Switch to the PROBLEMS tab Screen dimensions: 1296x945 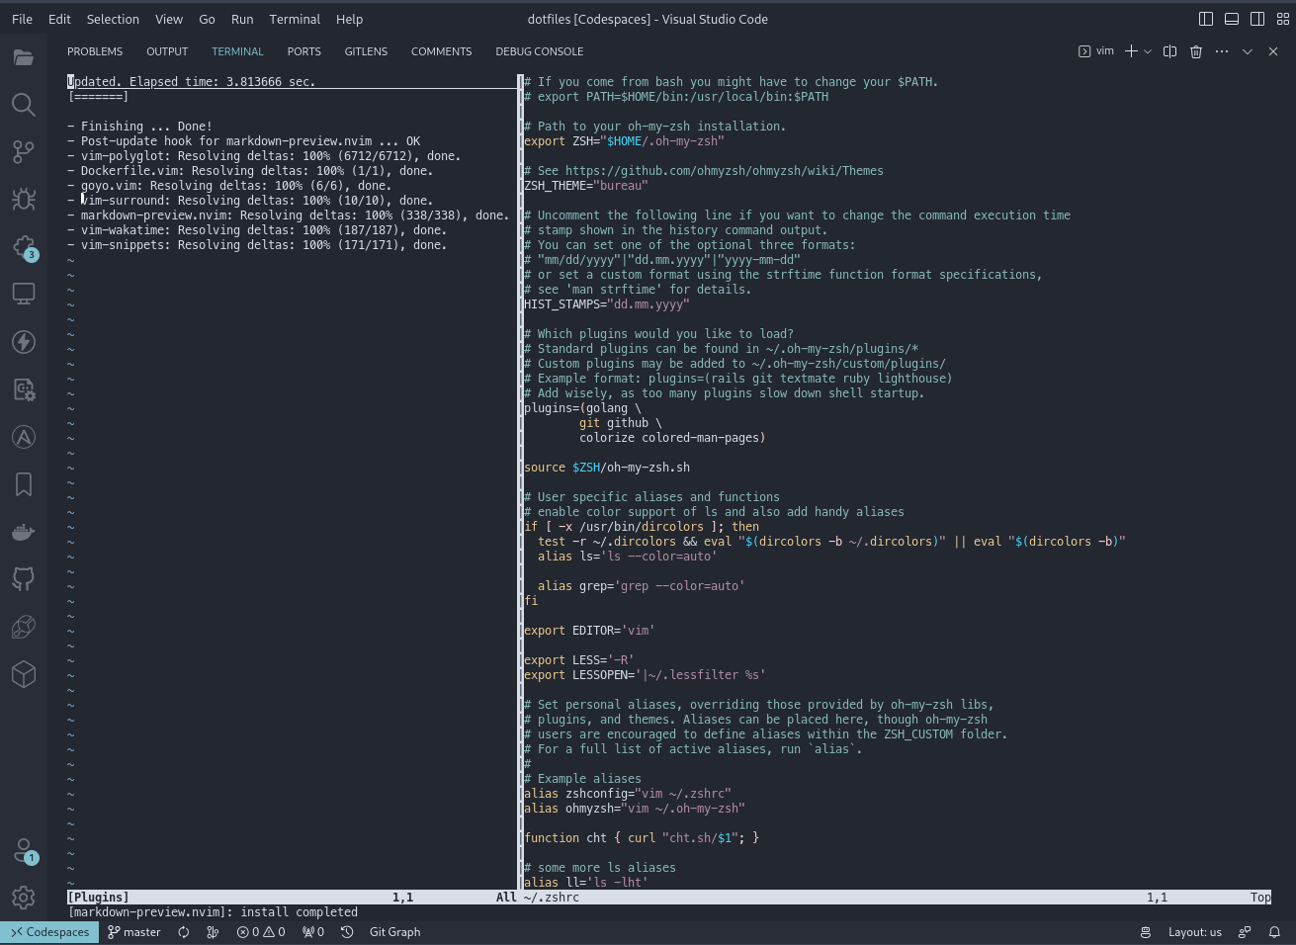click(95, 50)
